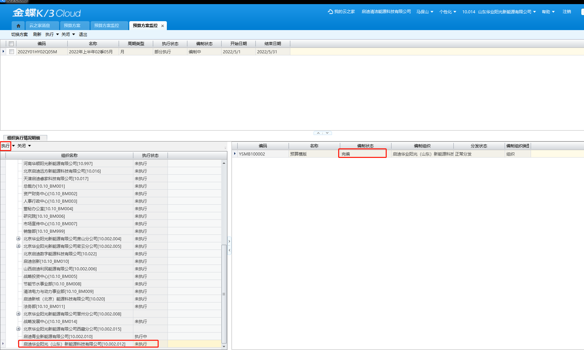Image resolution: width=584 pixels, height=350 pixels.
Task: Click lower panel 执行 button
Action: [x=5, y=146]
